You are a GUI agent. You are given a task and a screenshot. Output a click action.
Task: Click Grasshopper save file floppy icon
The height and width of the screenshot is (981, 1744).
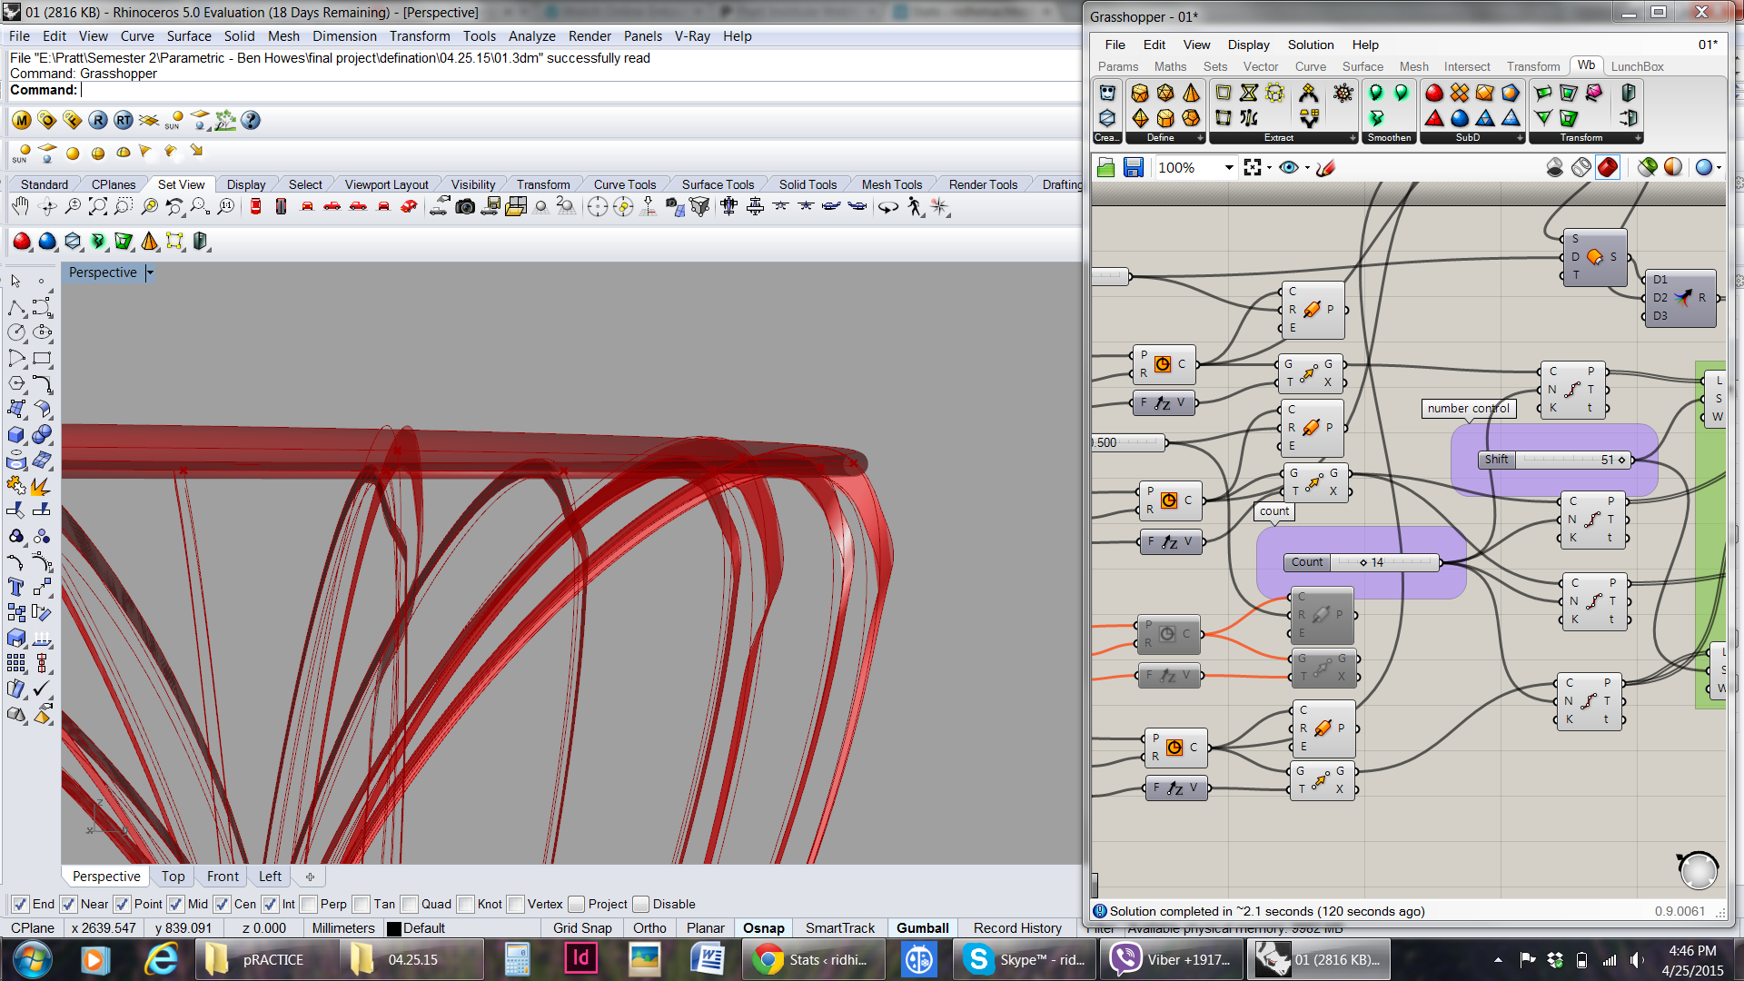click(1133, 168)
